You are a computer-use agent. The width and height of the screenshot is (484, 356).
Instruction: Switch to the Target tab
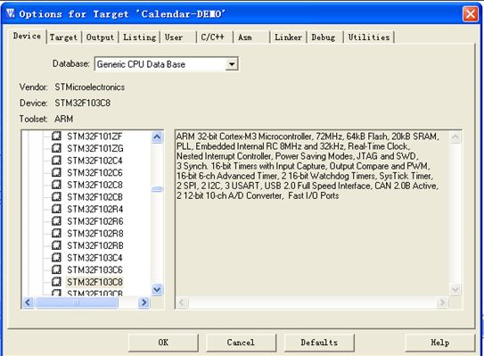coord(63,37)
